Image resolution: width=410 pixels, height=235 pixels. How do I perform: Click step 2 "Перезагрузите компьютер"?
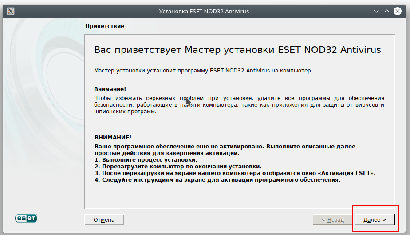[x=177, y=167]
